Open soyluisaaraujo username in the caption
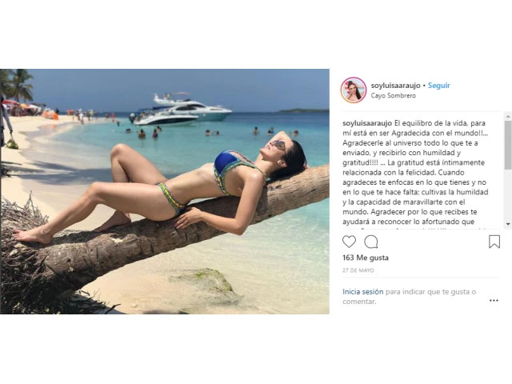This screenshot has height=384, width=512. pos(367,123)
